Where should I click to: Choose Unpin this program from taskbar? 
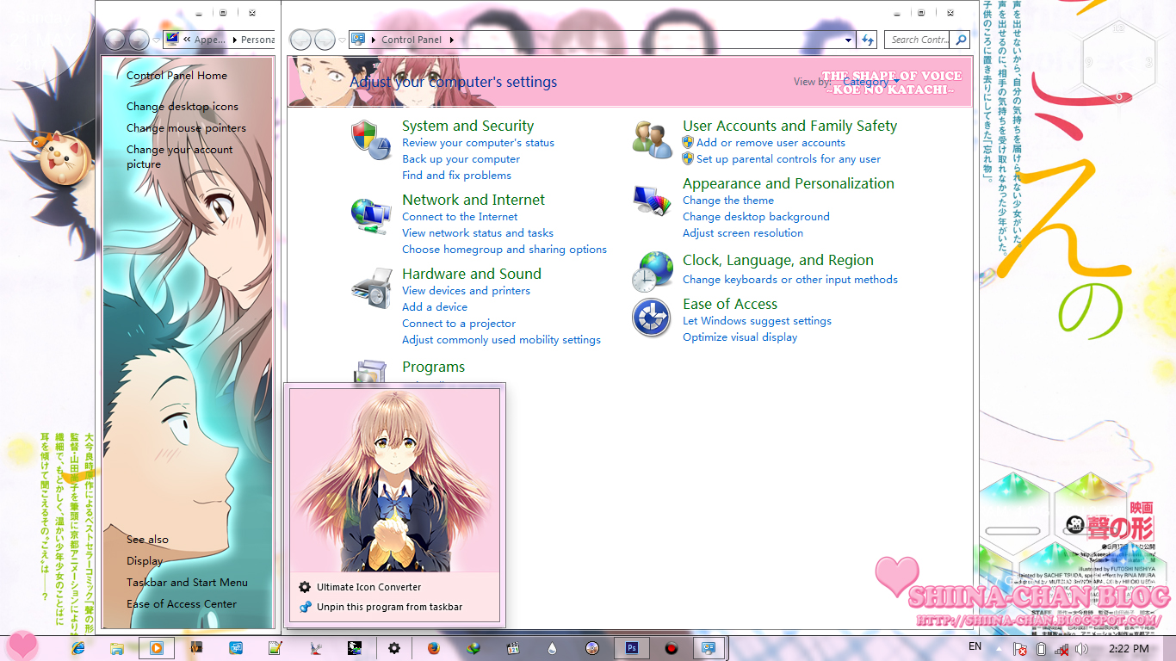(x=389, y=607)
